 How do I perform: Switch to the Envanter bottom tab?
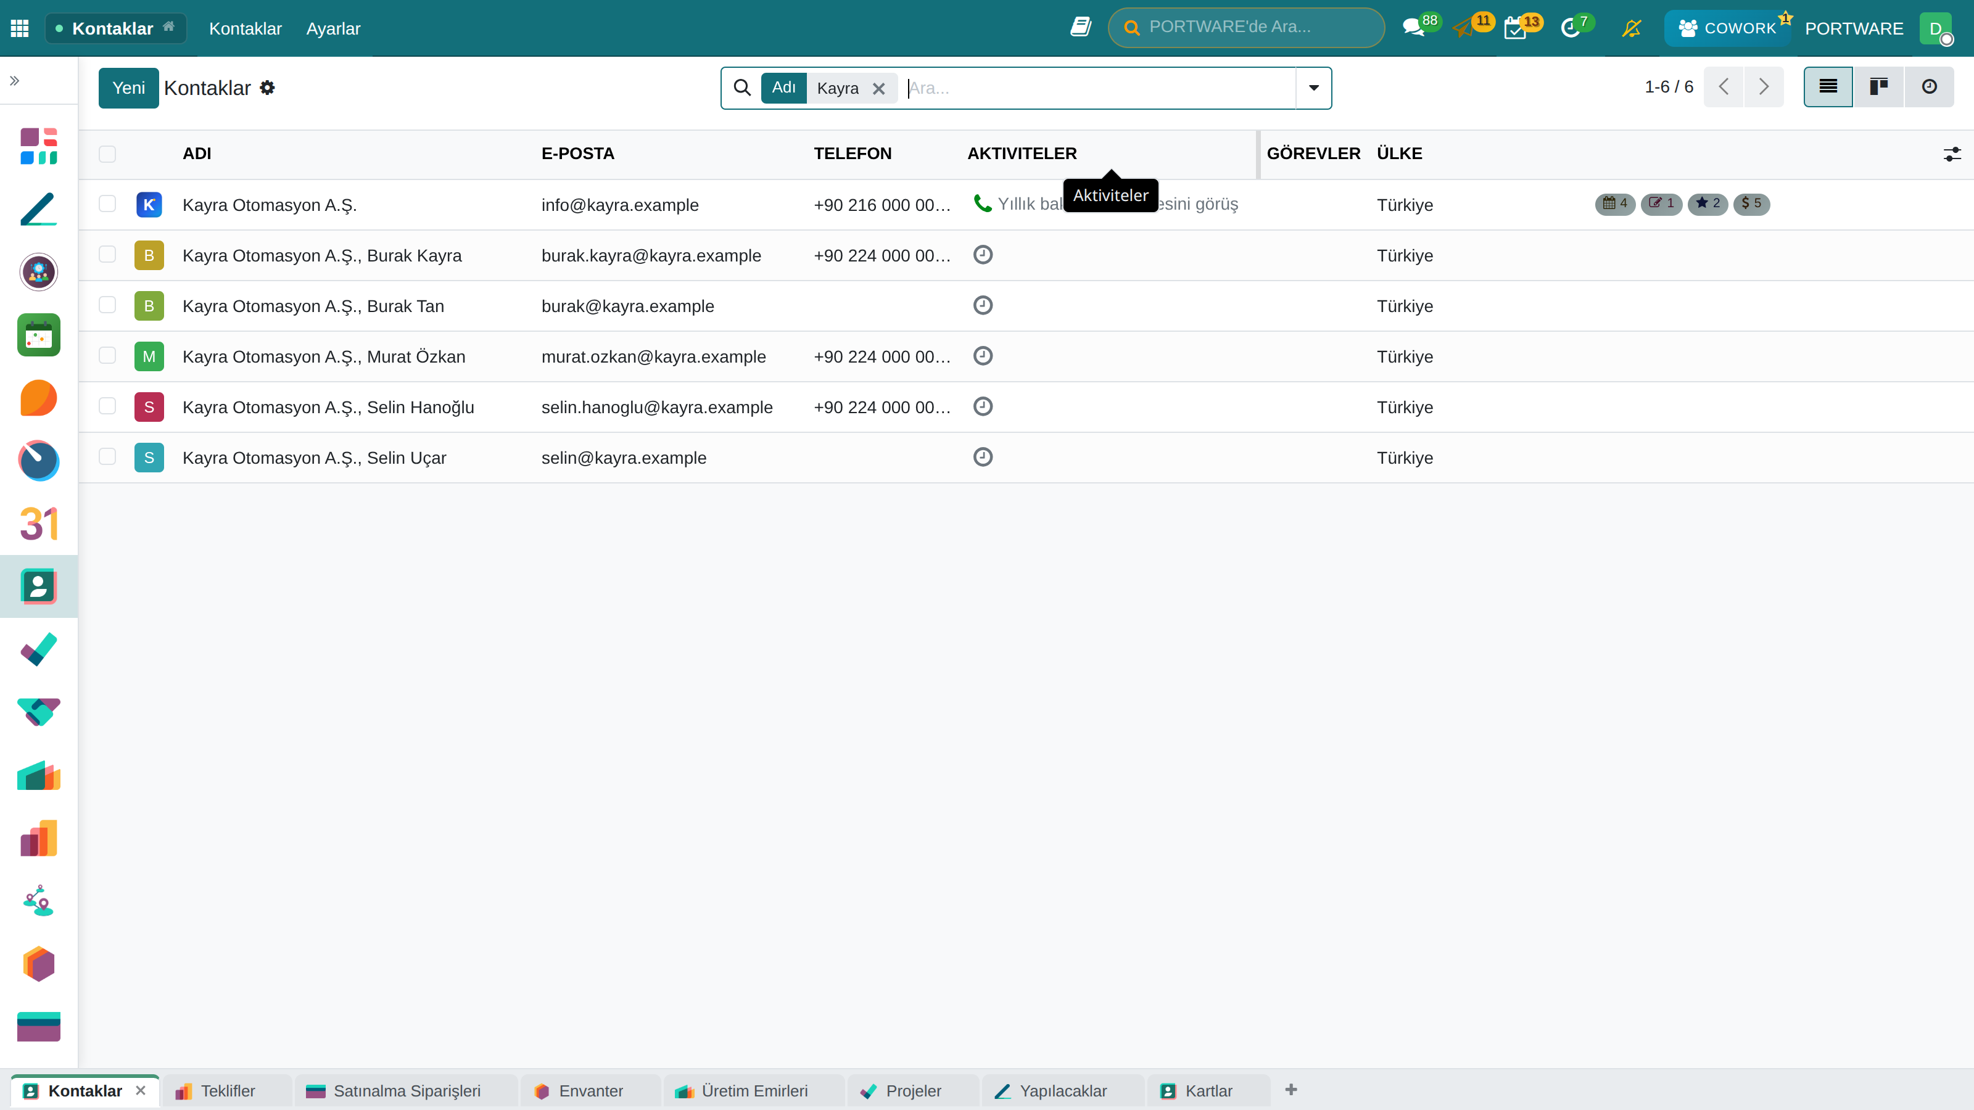(590, 1091)
